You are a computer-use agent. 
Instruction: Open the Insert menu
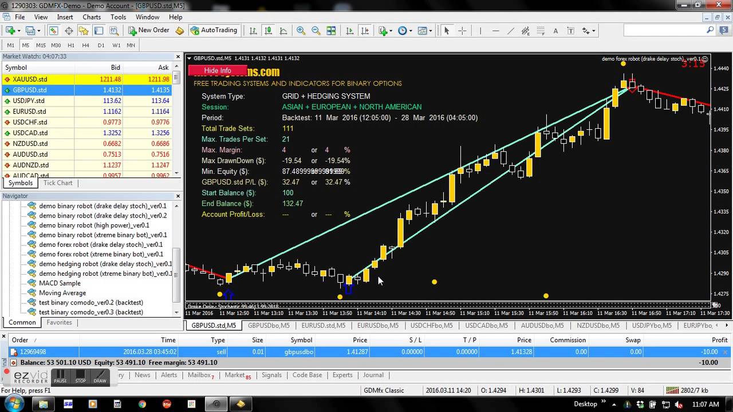pos(65,17)
